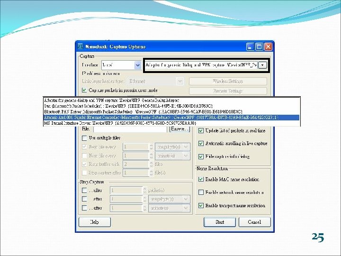Select Bluetooth PAN Driver adapter entry
Screen dimensions: 341x256
click(171, 112)
